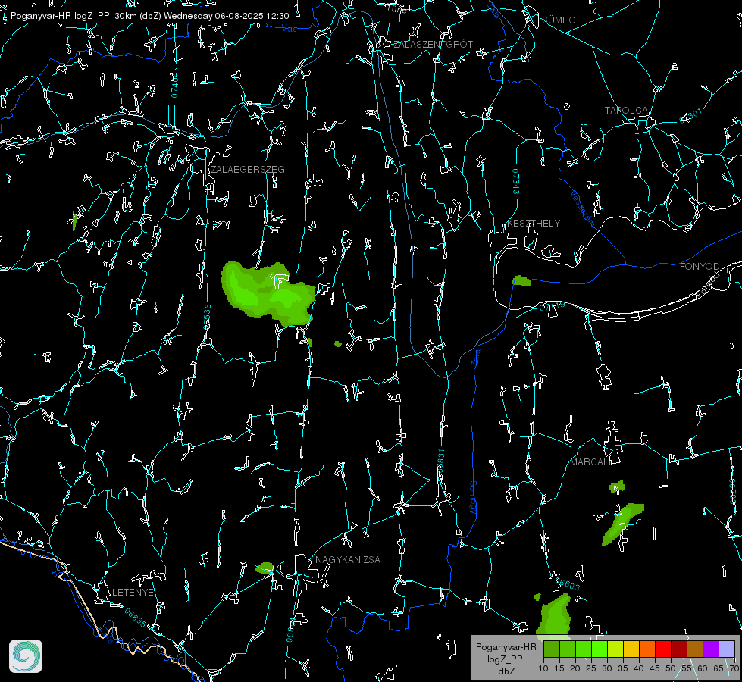This screenshot has width=742, height=682.
Task: Click the swirl logo icon at bottom left
Action: click(26, 656)
